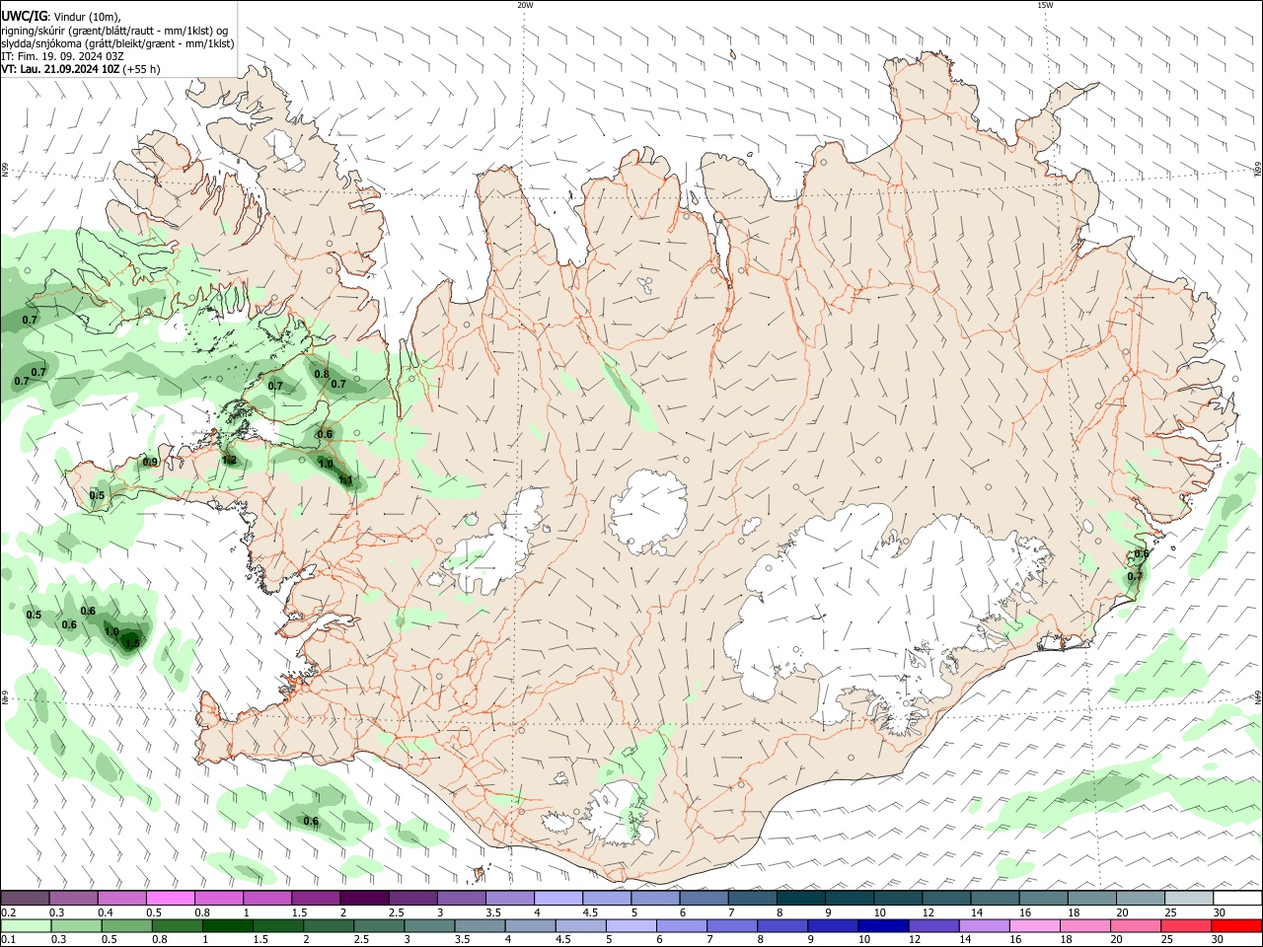The image size is (1263, 947).
Task: Click the '30' label in the upper legend row
Action: [x=1220, y=912]
